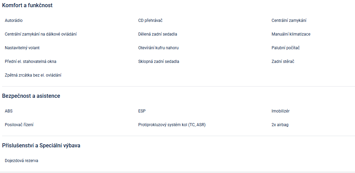Click Otevírání kufru nahoru item
The image size is (355, 173).
coord(159,48)
